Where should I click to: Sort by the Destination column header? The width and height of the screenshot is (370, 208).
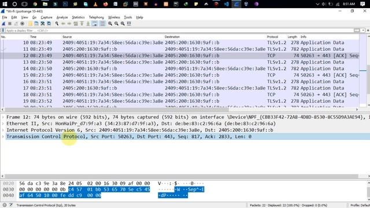tap(172, 37)
